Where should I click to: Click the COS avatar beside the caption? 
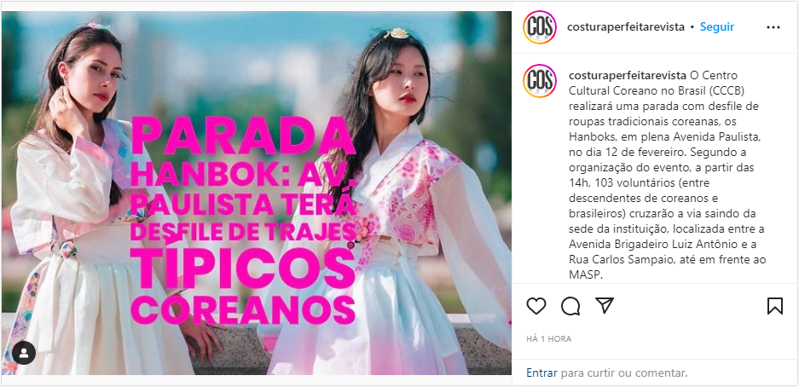[540, 81]
